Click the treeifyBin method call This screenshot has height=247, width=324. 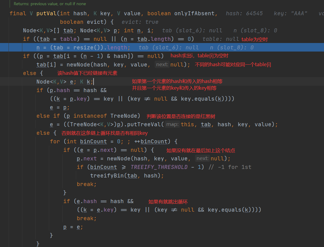click(107, 176)
